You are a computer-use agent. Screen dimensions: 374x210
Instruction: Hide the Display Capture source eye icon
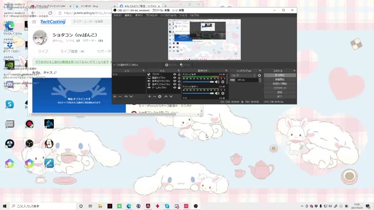(x=175, y=78)
